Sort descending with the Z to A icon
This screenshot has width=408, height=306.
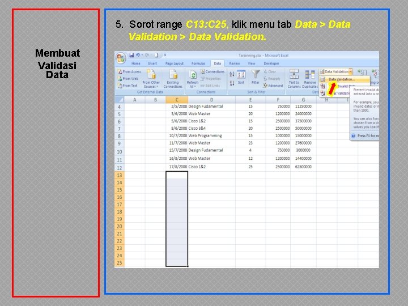232,83
